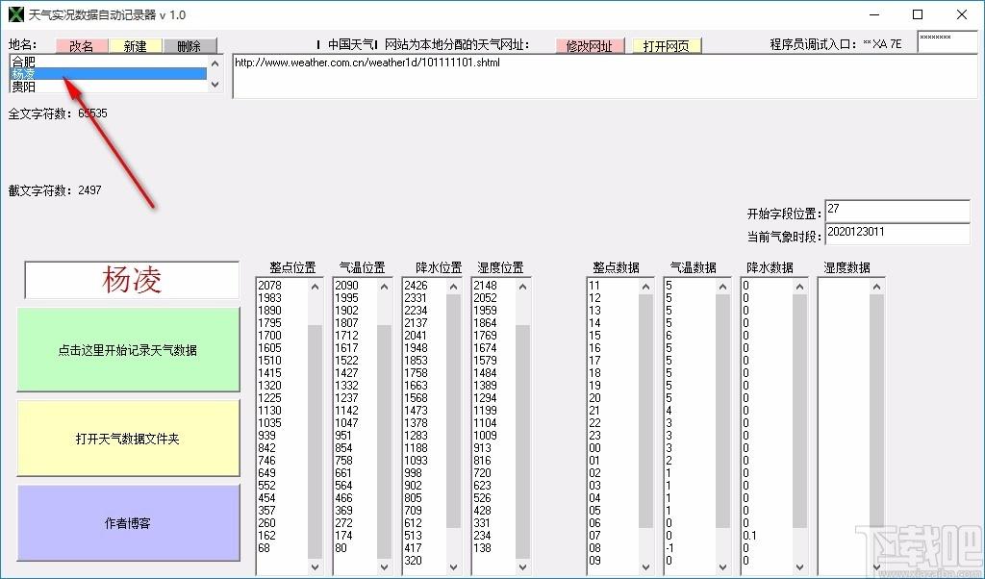985x579 pixels.
Task: Click down arrow of 气温位置 list scrollbar
Action: coord(385,566)
